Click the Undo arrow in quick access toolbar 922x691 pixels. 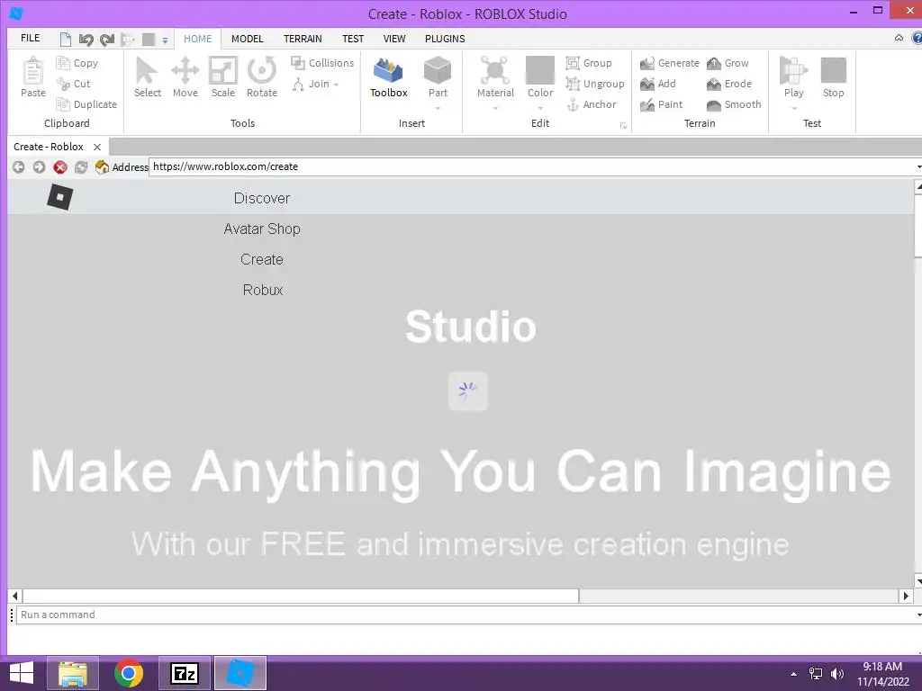tap(86, 40)
